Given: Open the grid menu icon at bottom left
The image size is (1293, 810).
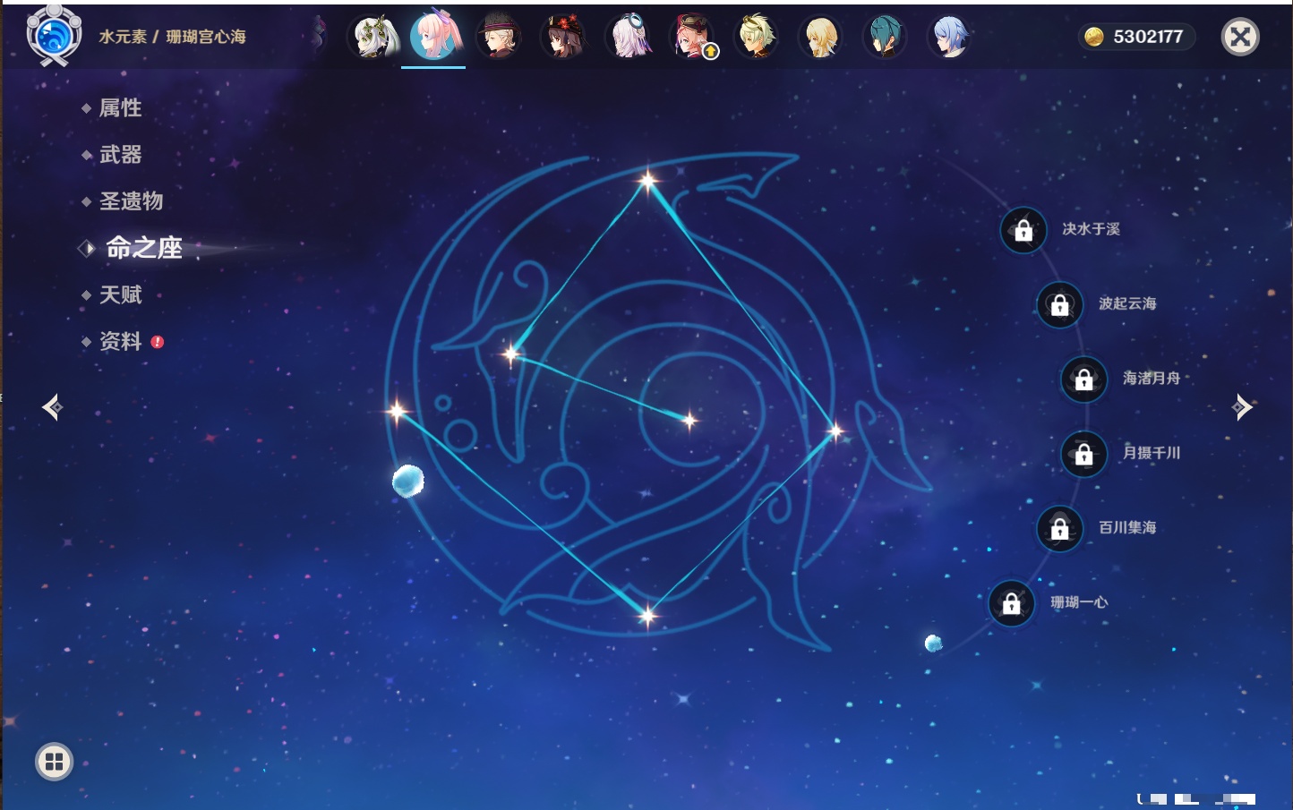Looking at the screenshot, I should [x=54, y=762].
